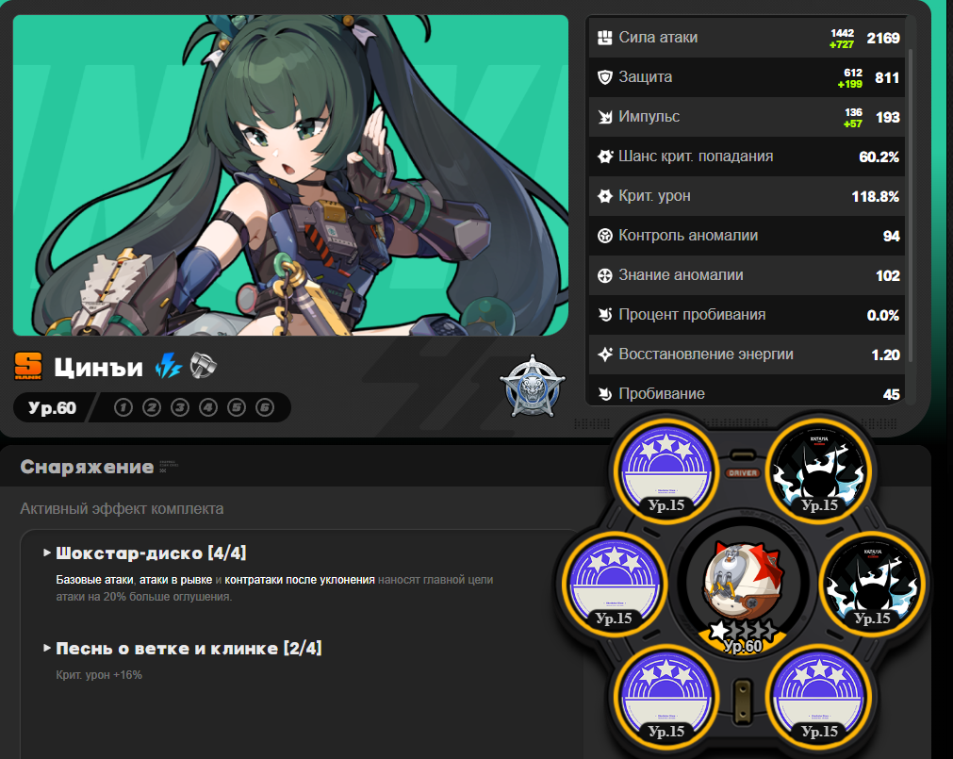
Task: Select the top-right black drive disc
Action: tap(819, 471)
